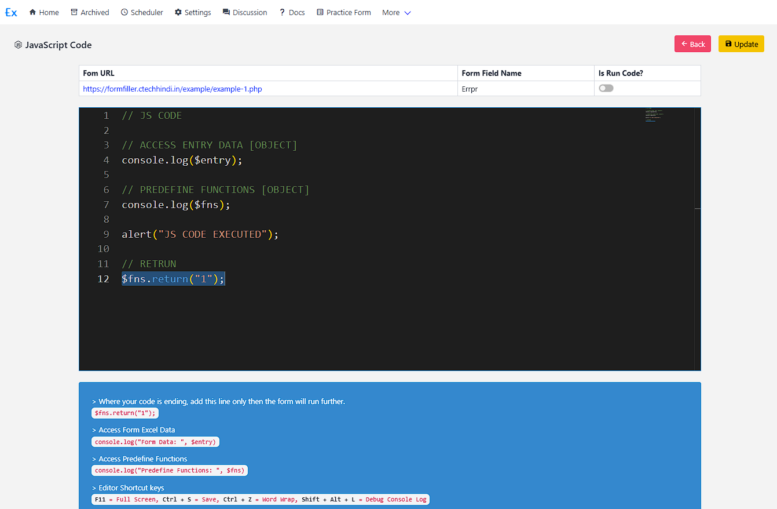Image resolution: width=777 pixels, height=509 pixels.
Task: Click the Ex app logo icon
Action: (x=11, y=12)
